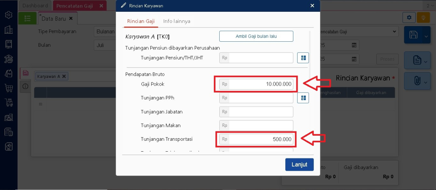436x190 pixels.
Task: Open the bank building sidebar icon
Action: pyautogui.click(x=8, y=59)
